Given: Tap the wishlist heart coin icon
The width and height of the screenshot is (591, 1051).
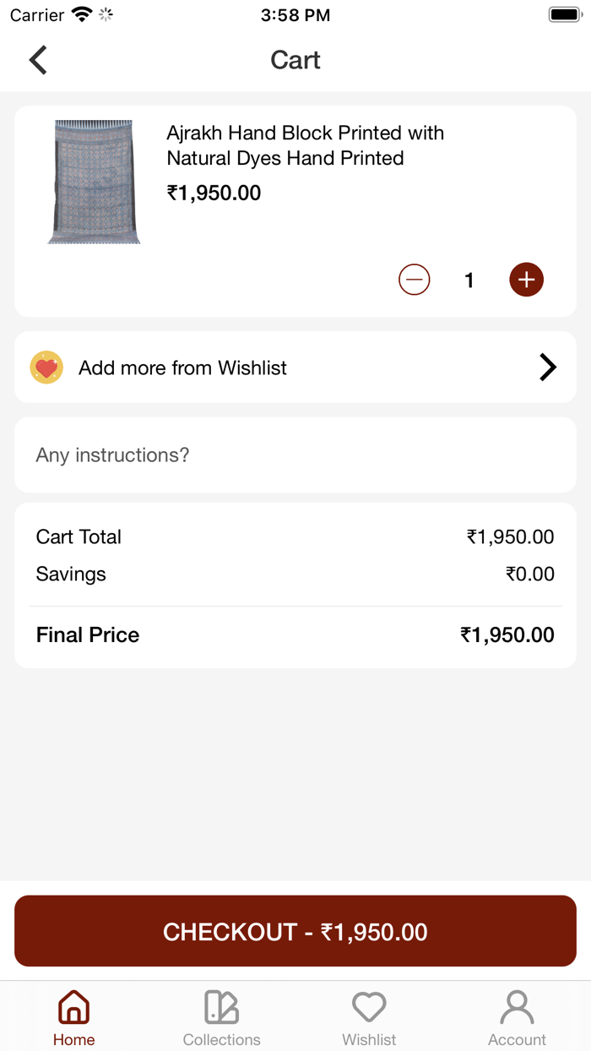Looking at the screenshot, I should pos(46,368).
